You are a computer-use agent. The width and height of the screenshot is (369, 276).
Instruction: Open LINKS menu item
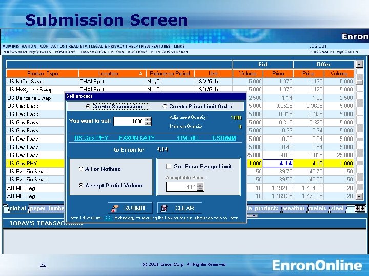pyautogui.click(x=179, y=46)
